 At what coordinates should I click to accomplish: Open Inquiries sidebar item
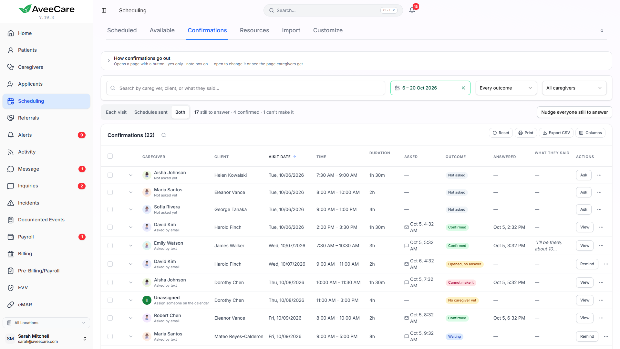46,186
